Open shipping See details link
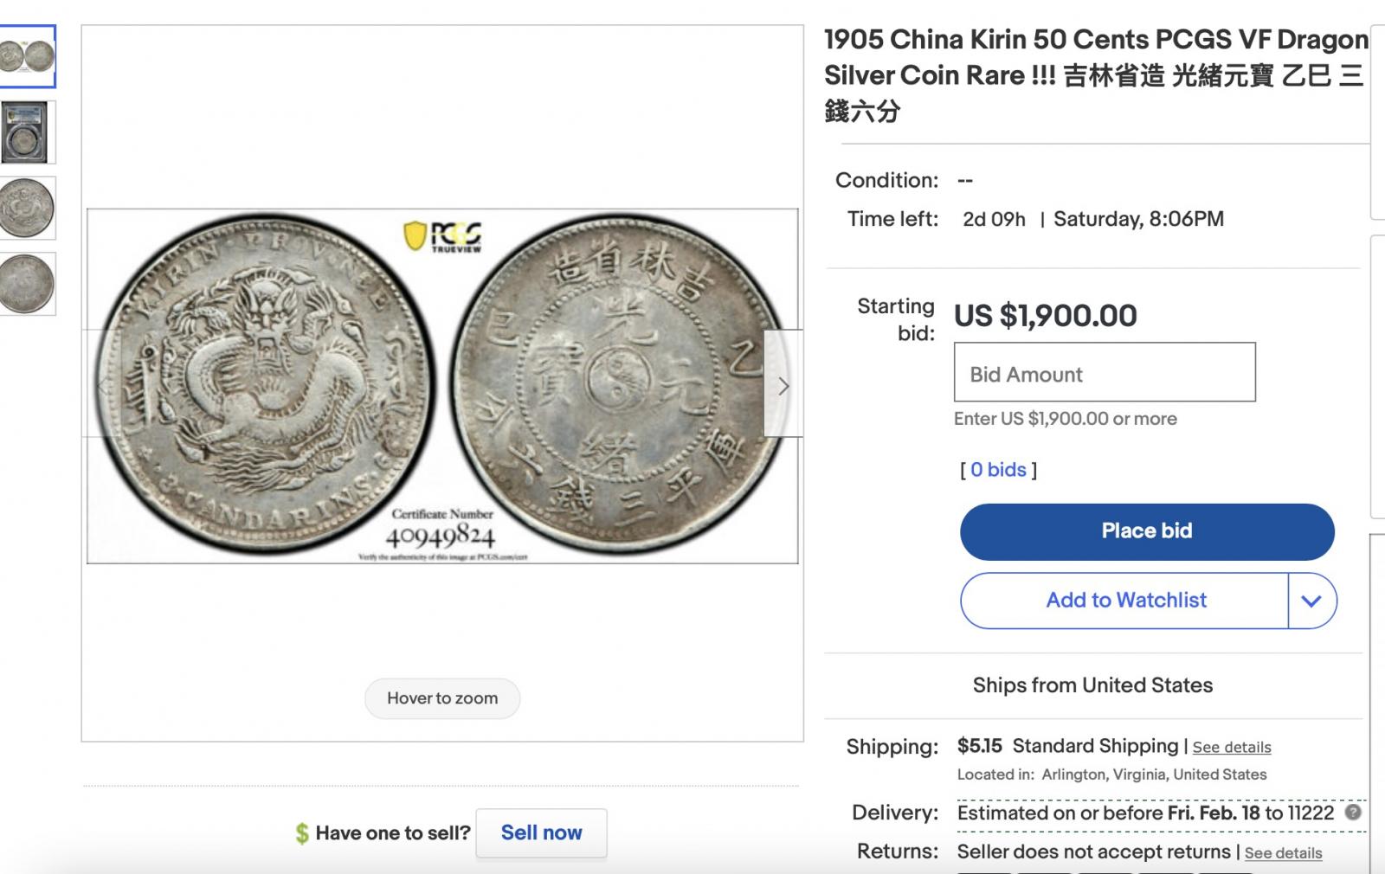This screenshot has height=874, width=1385. pyautogui.click(x=1231, y=747)
